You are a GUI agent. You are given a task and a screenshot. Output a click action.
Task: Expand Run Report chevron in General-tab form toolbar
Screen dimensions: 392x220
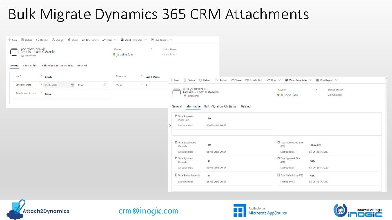coord(171,40)
